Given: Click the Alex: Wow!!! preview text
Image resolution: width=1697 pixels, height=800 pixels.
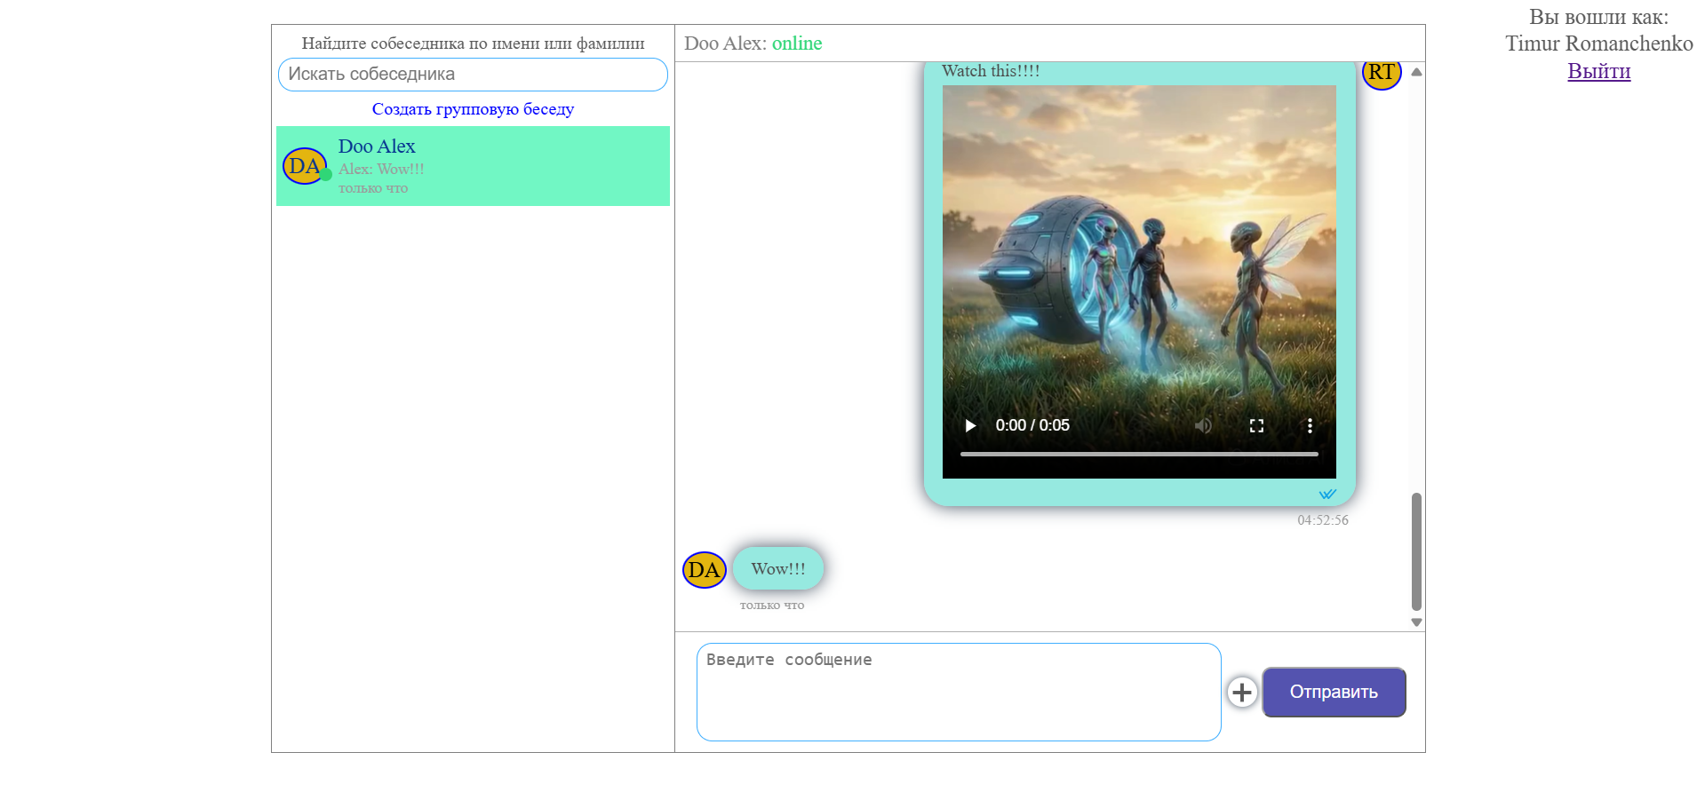Looking at the screenshot, I should [x=381, y=169].
